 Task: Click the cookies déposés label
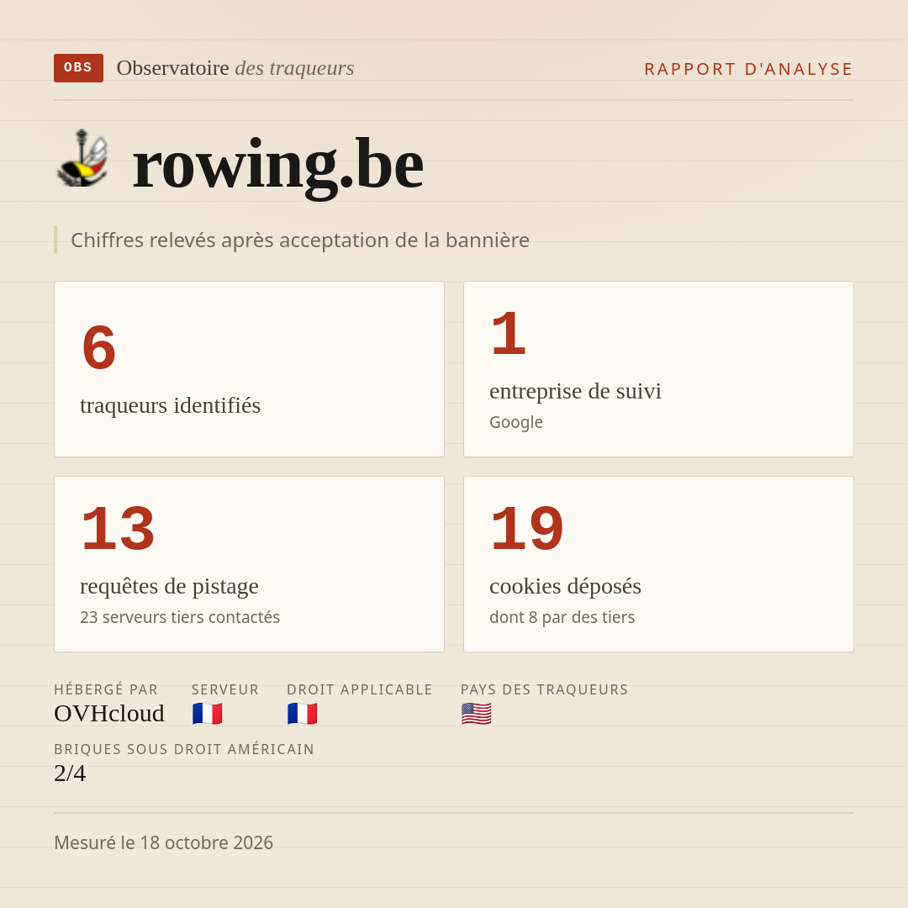tap(565, 586)
